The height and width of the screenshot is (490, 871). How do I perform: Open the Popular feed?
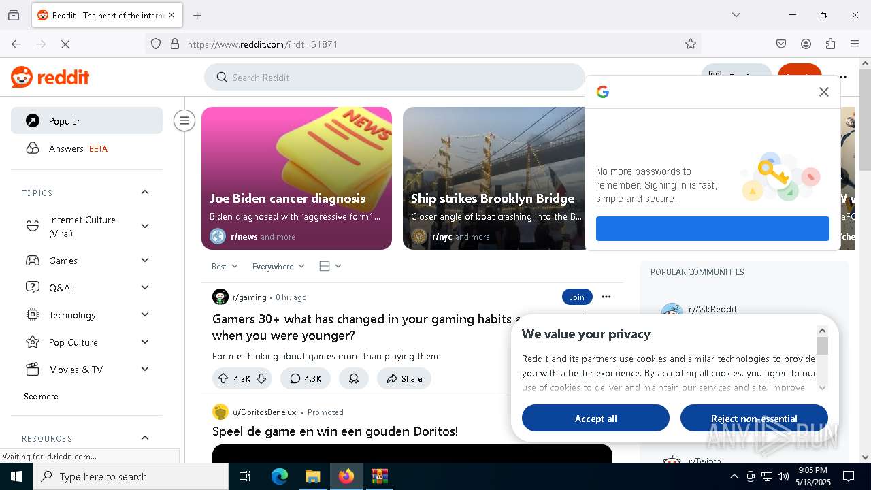[x=86, y=120]
